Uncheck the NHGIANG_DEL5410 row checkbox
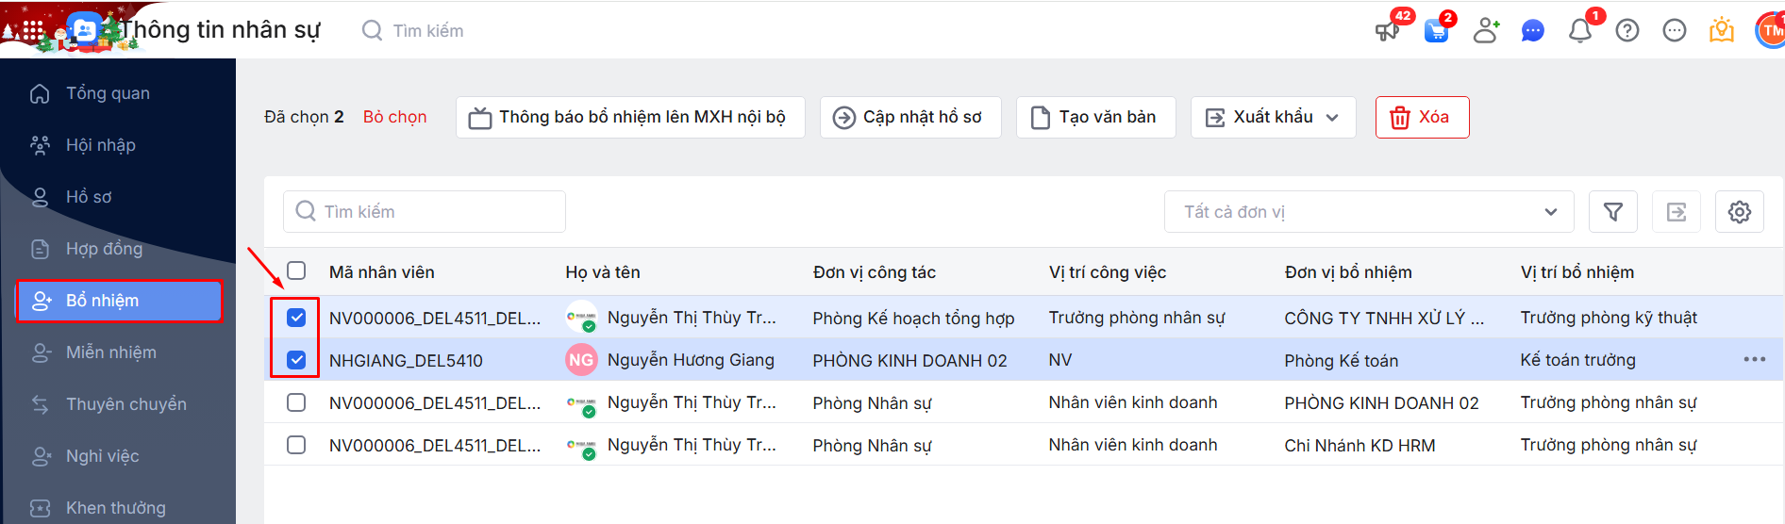 pos(296,360)
